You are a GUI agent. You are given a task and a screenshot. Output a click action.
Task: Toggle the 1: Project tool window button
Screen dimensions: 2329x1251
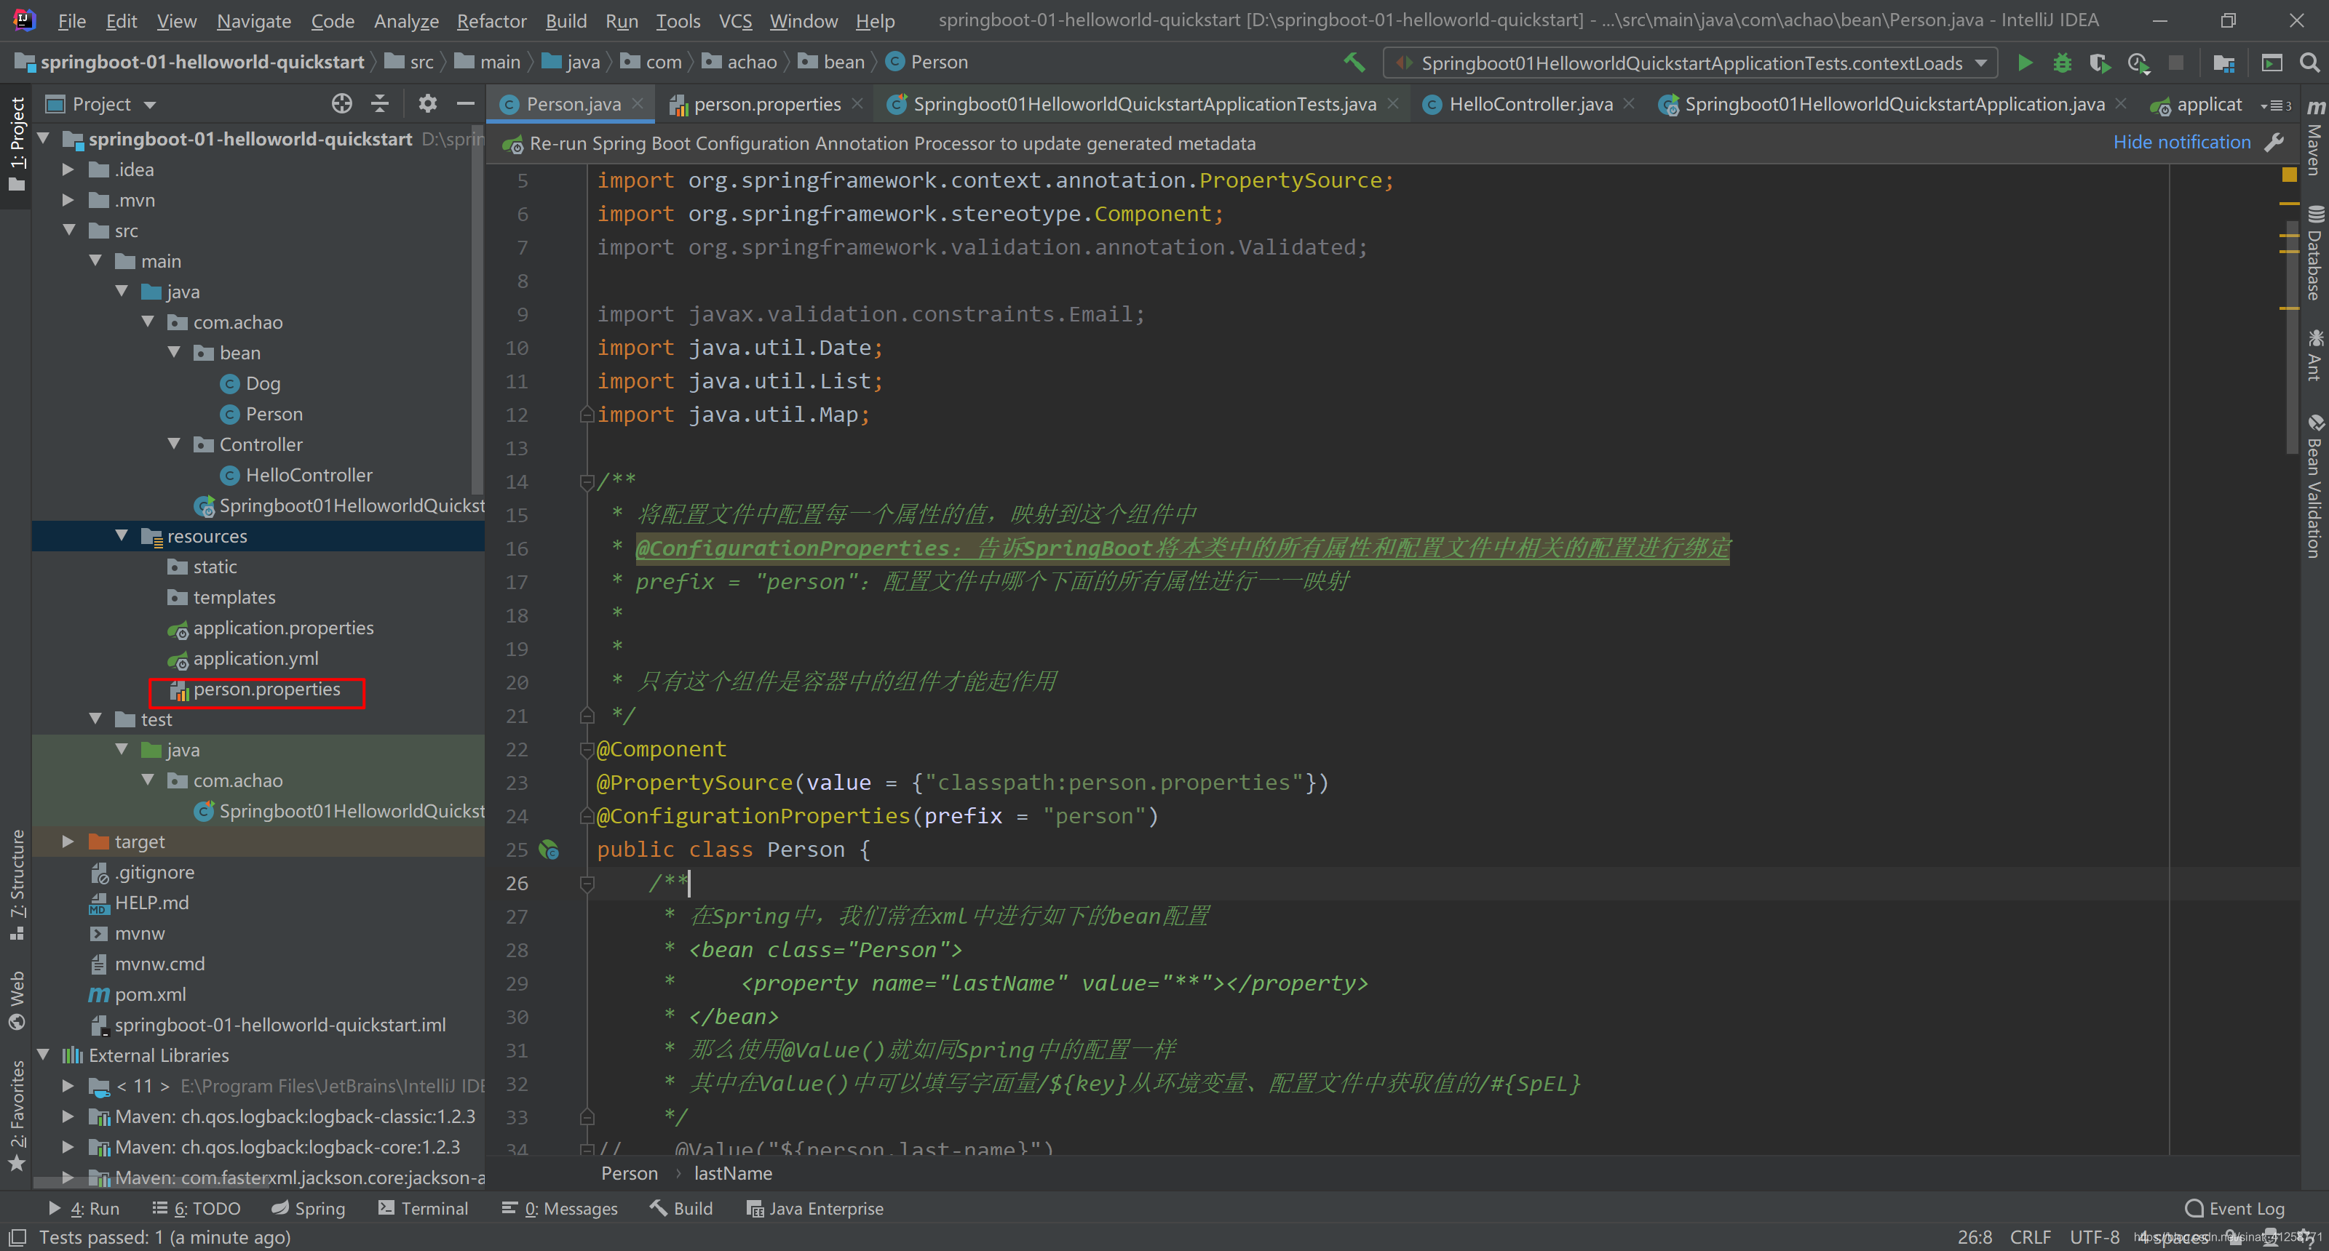16,145
